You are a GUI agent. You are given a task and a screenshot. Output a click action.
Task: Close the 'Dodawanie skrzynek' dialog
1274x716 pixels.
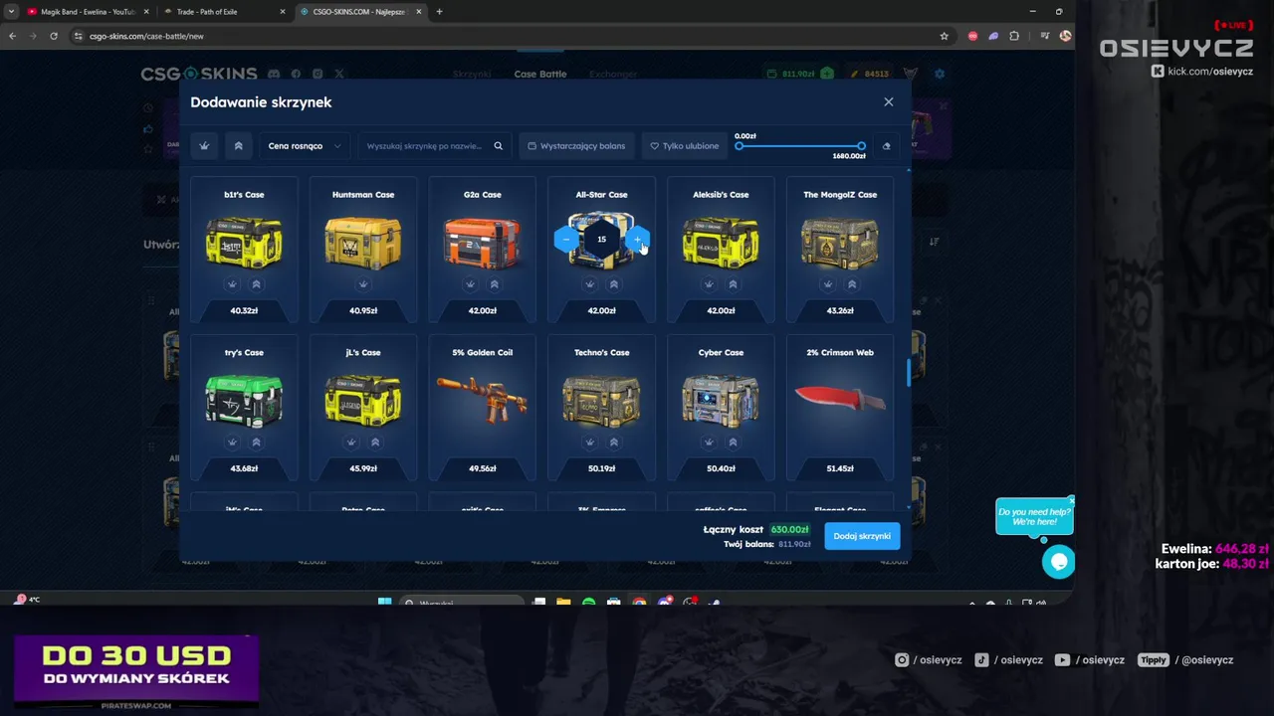pyautogui.click(x=889, y=101)
